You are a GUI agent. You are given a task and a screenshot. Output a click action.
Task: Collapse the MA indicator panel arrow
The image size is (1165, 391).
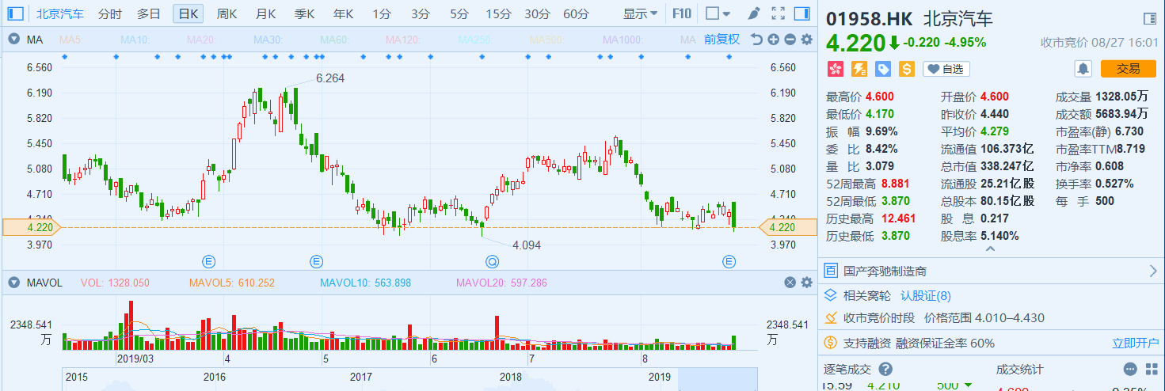point(14,40)
